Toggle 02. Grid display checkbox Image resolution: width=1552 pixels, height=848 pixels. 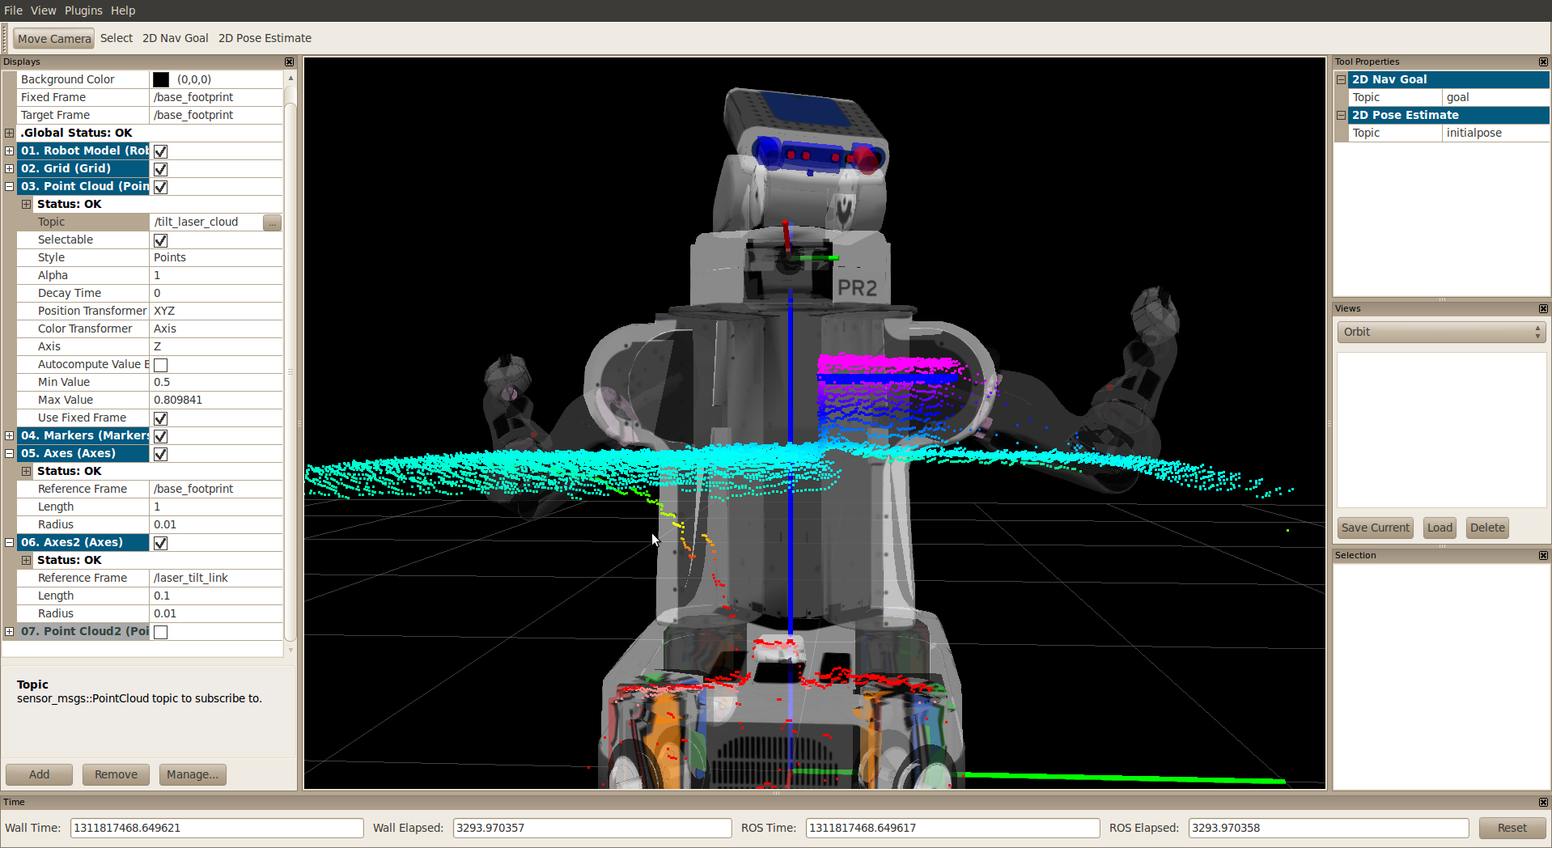click(x=161, y=169)
